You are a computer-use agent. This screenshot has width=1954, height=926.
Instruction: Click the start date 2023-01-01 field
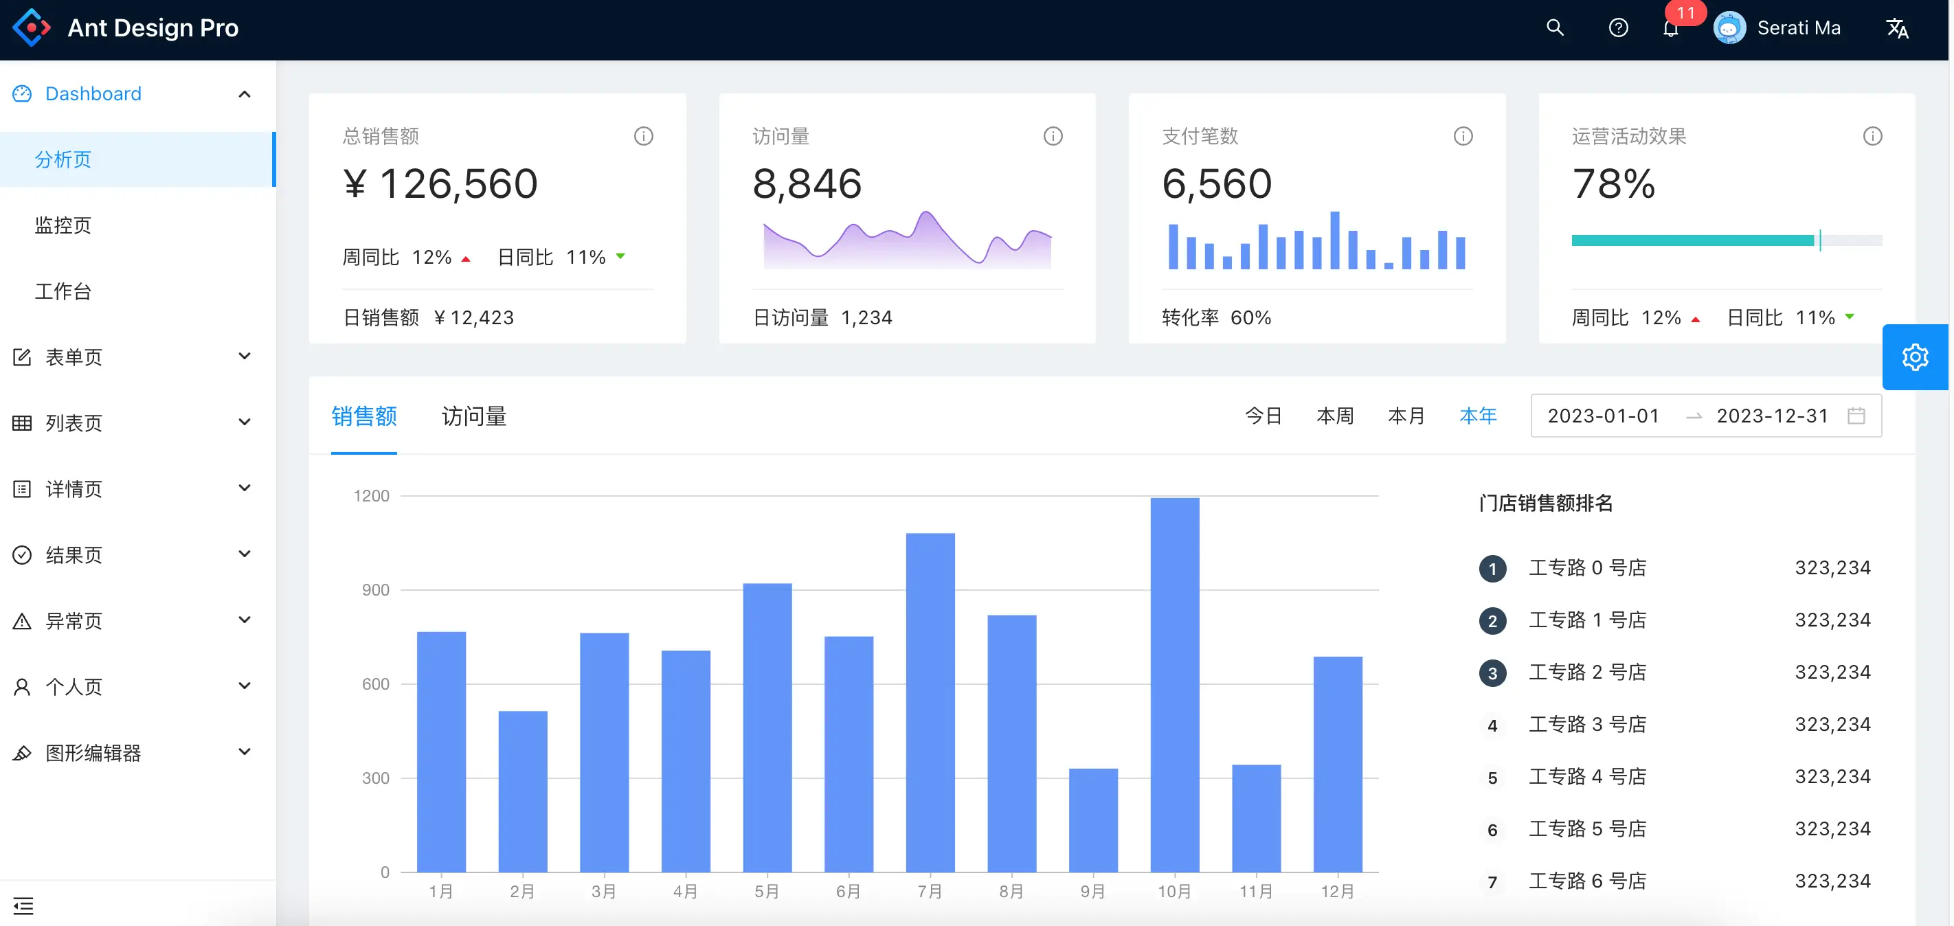(x=1602, y=416)
